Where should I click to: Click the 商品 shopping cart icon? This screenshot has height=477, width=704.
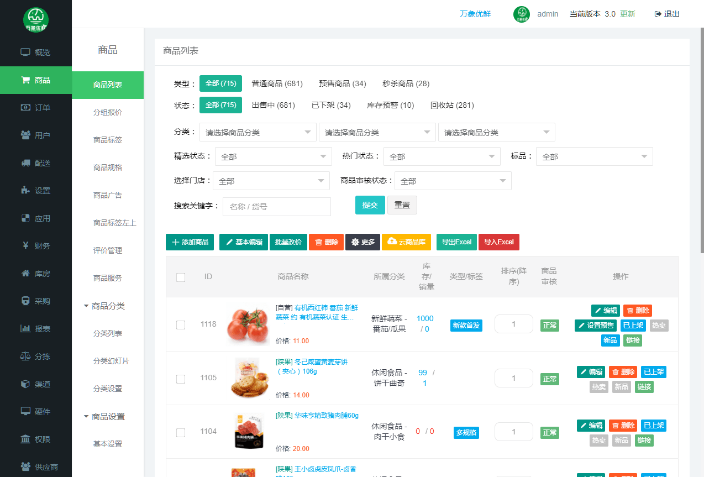(25, 80)
